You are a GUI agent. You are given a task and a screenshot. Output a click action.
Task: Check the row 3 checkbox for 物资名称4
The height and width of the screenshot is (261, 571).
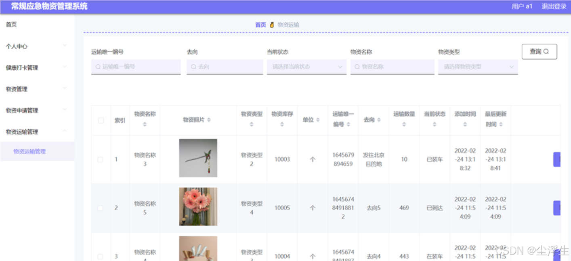coord(101,257)
